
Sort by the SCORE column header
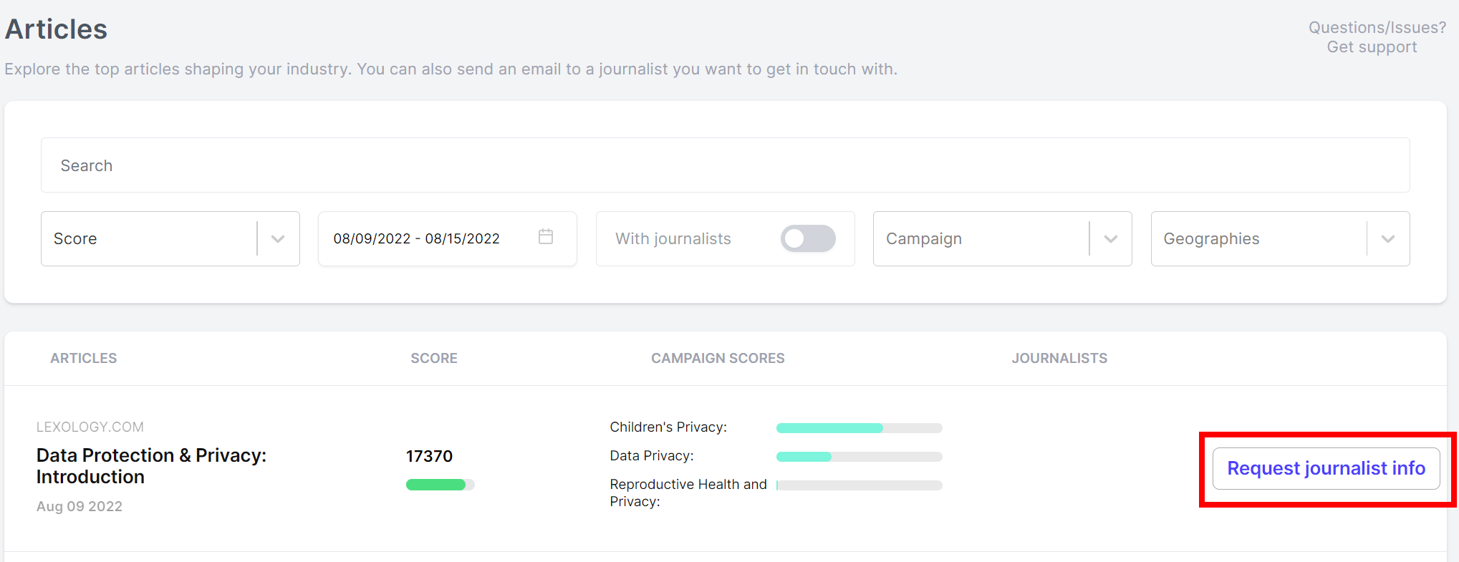point(434,358)
